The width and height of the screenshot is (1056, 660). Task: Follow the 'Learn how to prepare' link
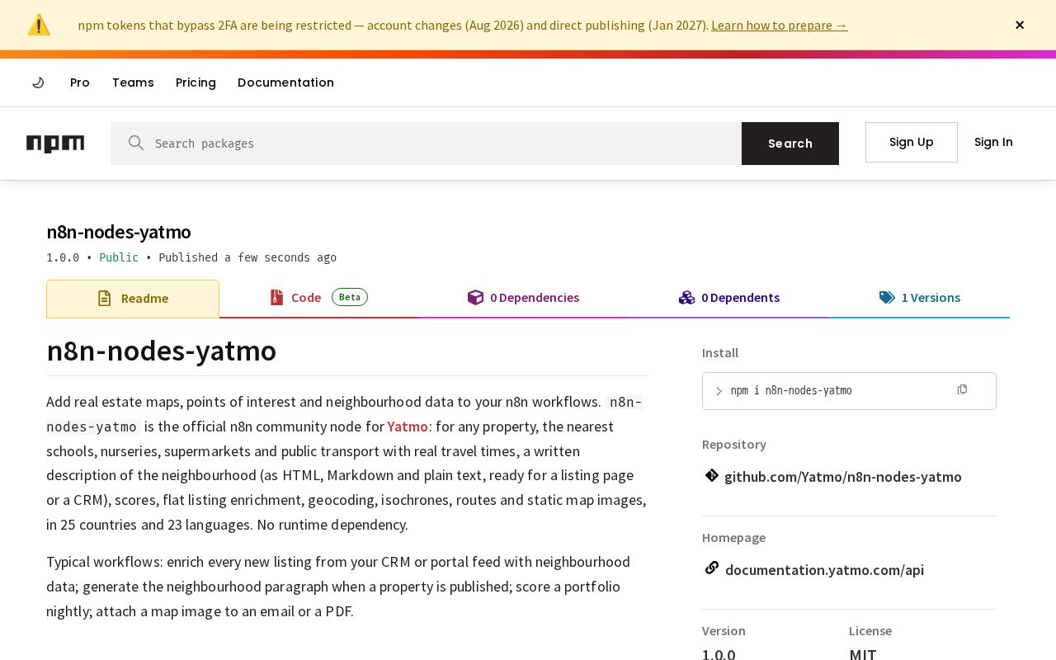point(780,25)
